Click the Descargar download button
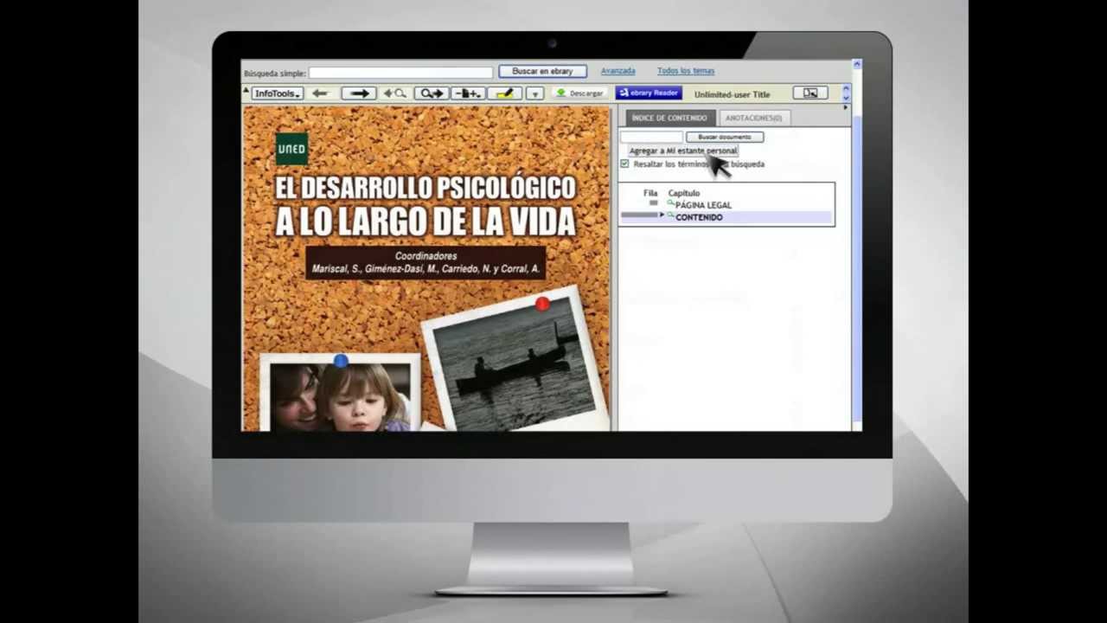 click(x=579, y=93)
